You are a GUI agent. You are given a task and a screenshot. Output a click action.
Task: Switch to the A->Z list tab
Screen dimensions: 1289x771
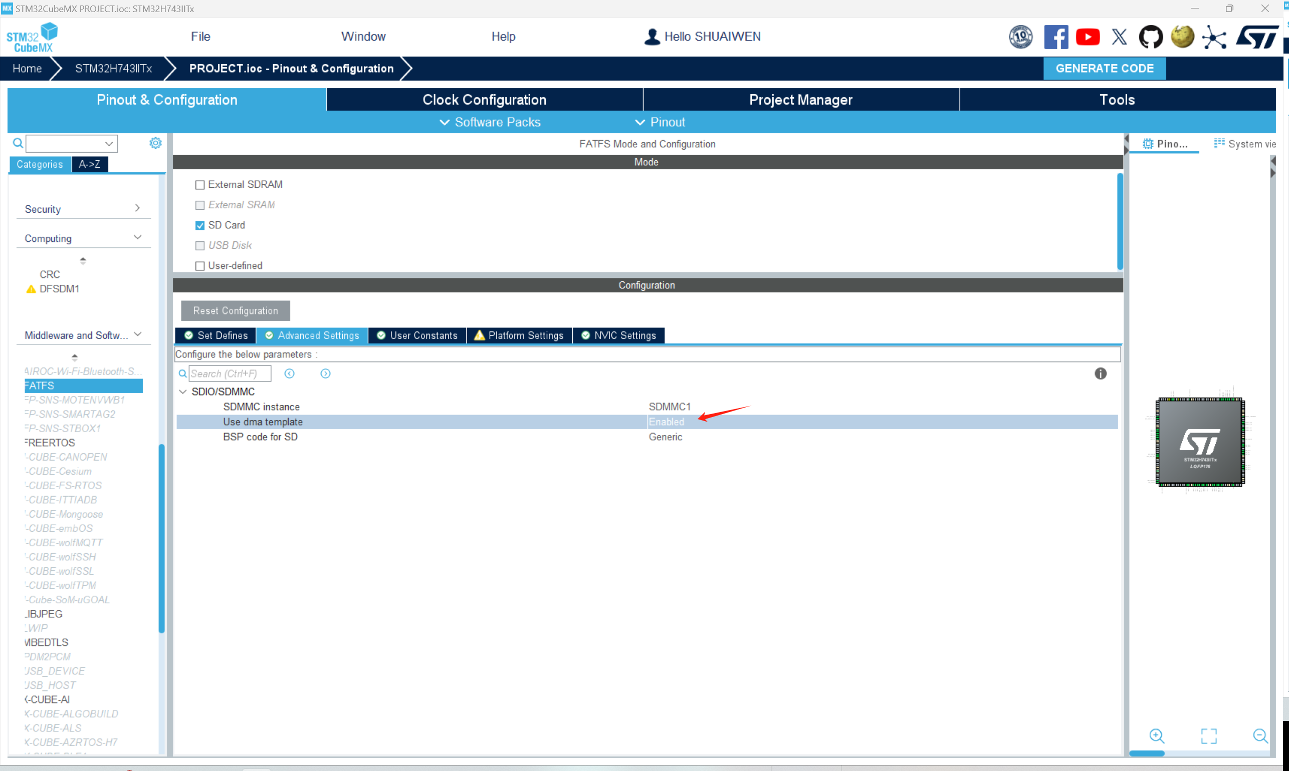click(x=89, y=164)
